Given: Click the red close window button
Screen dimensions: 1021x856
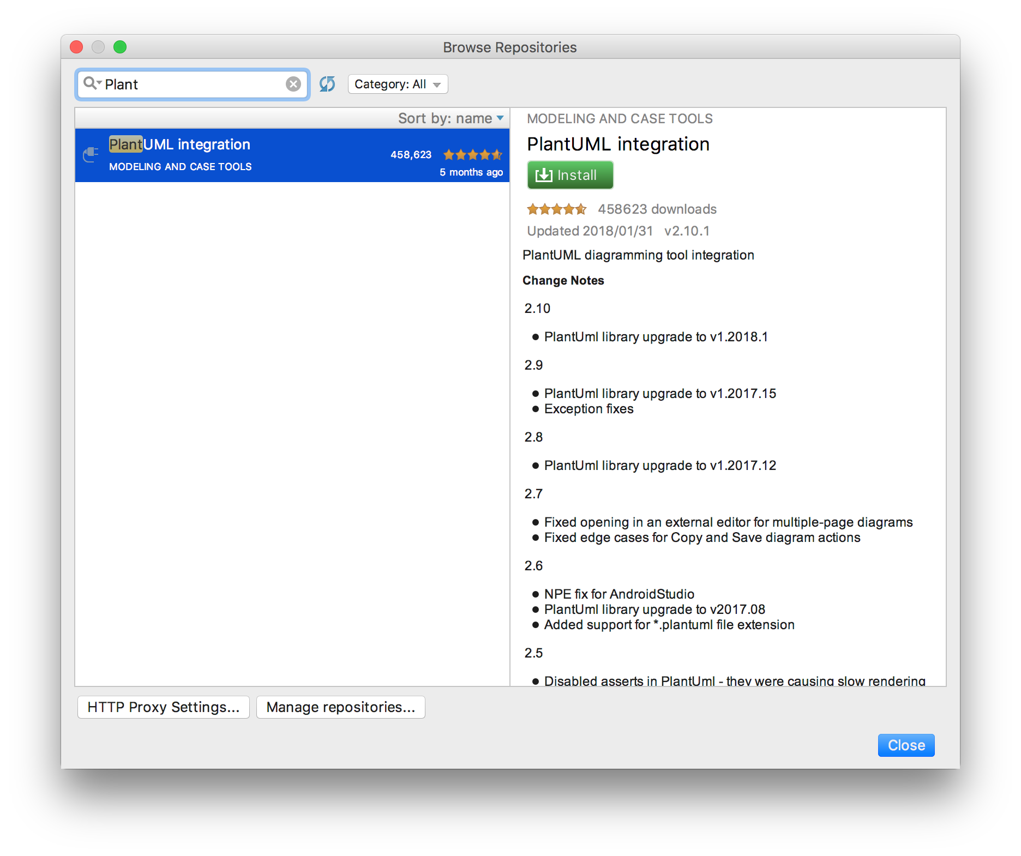Looking at the screenshot, I should click(x=76, y=47).
